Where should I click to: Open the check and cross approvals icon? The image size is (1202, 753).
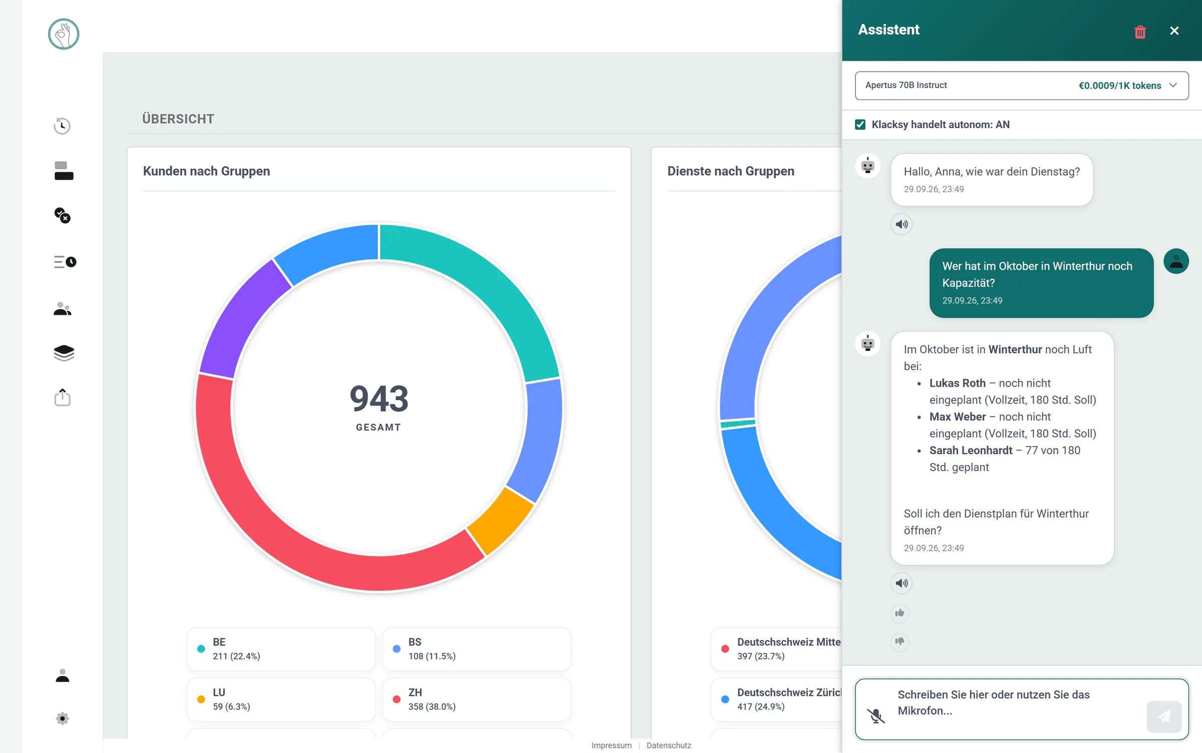click(62, 215)
